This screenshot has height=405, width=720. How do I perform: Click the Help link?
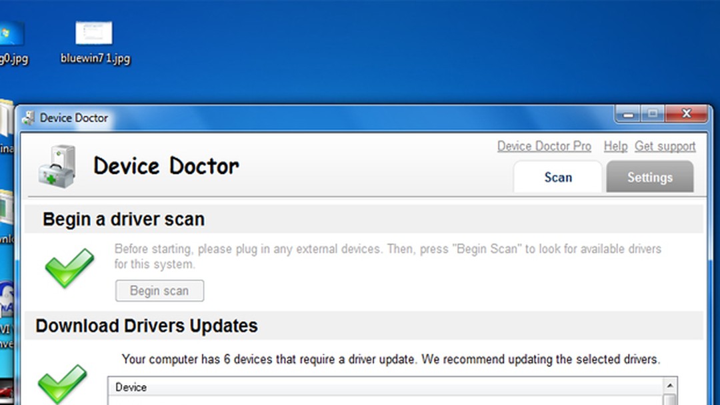[615, 146]
